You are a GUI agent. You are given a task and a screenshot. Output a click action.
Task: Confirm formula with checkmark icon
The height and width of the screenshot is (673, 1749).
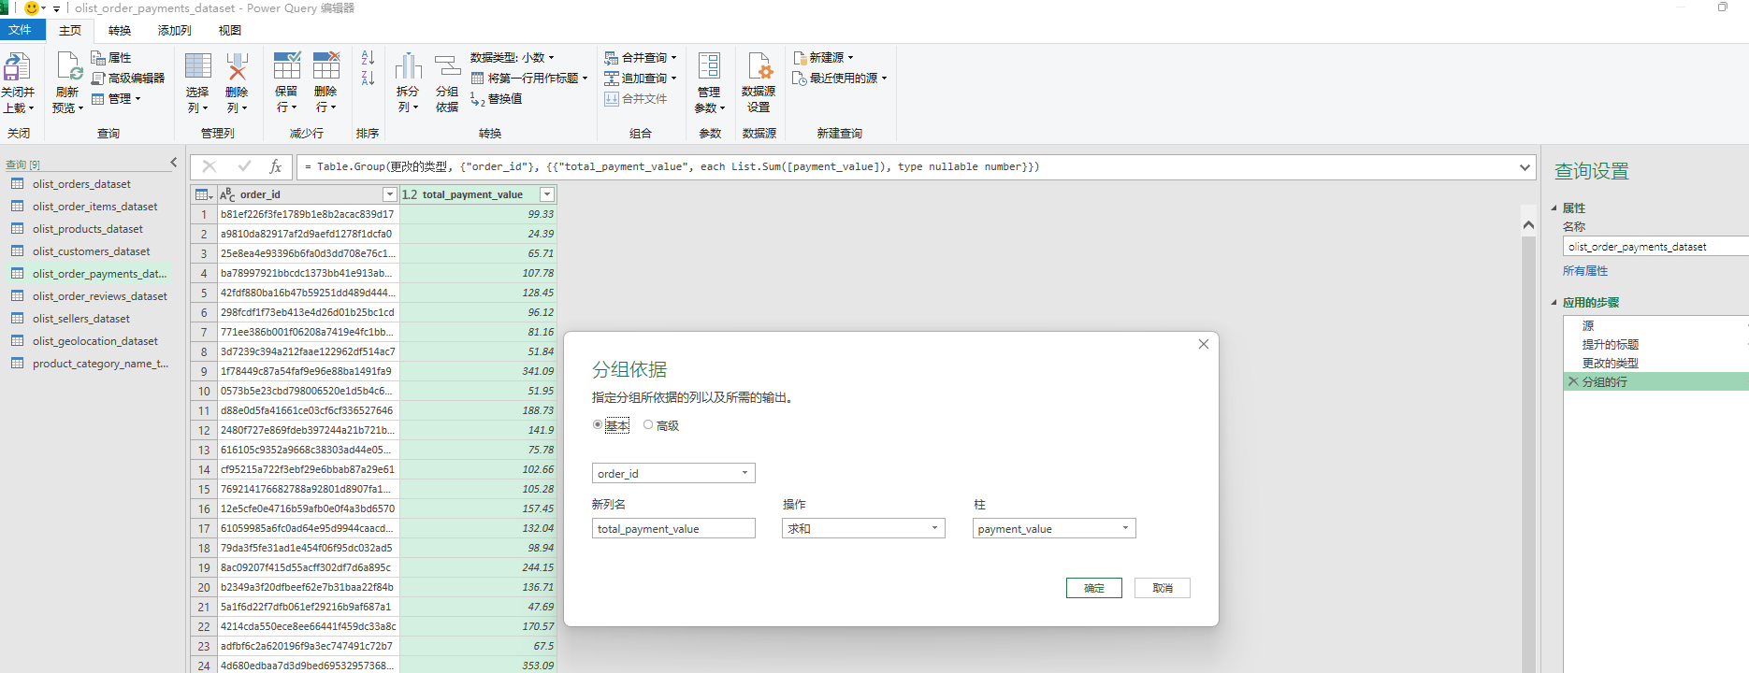pos(244,166)
